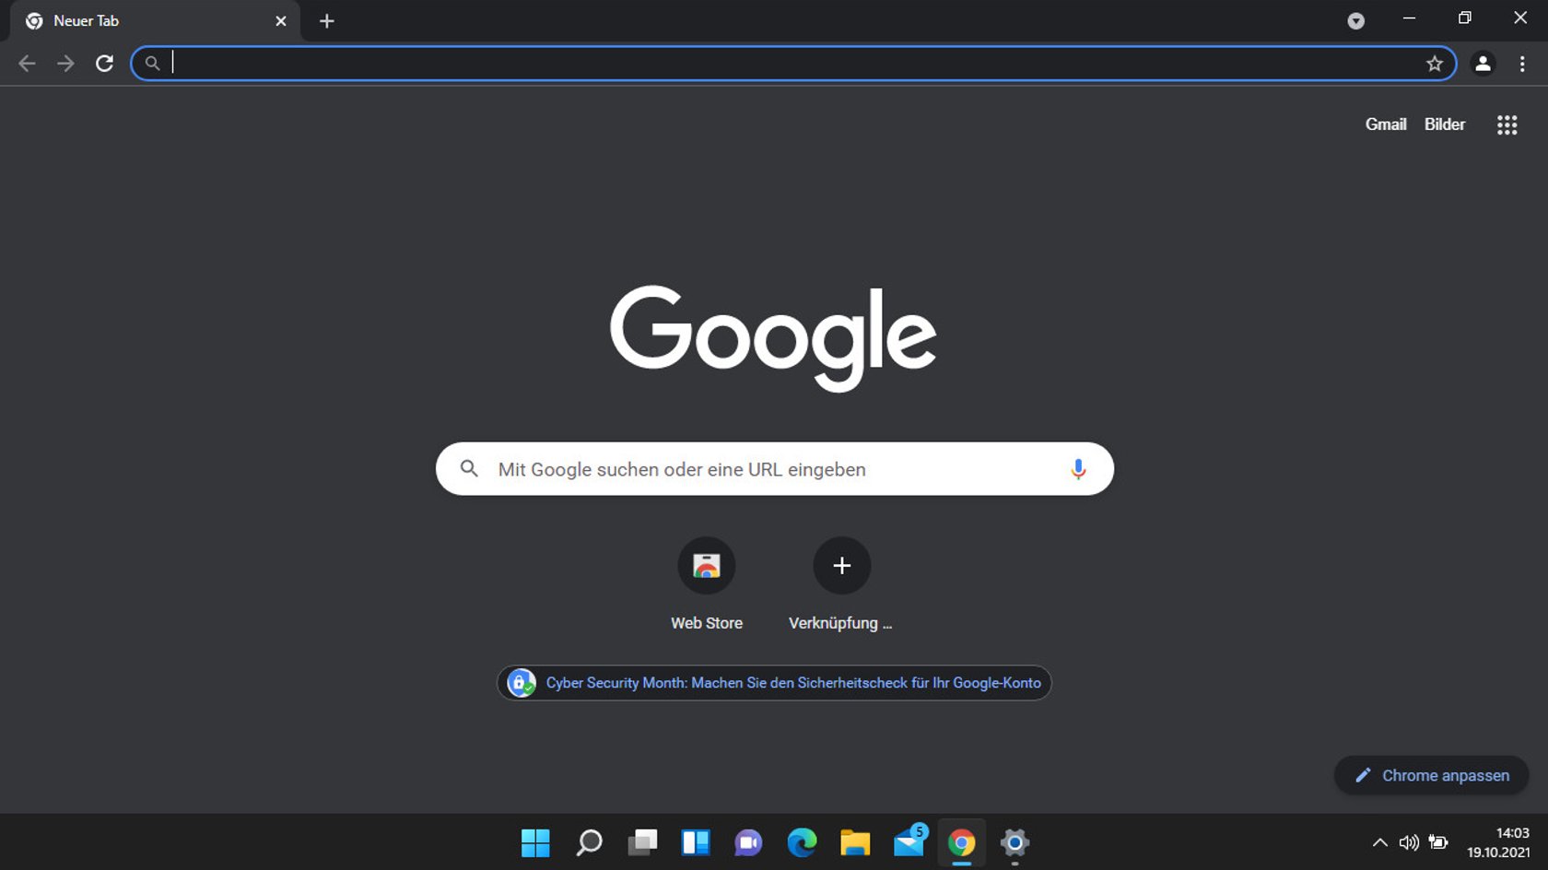
Task: Open Settings gear on taskbar
Action: (x=1014, y=842)
